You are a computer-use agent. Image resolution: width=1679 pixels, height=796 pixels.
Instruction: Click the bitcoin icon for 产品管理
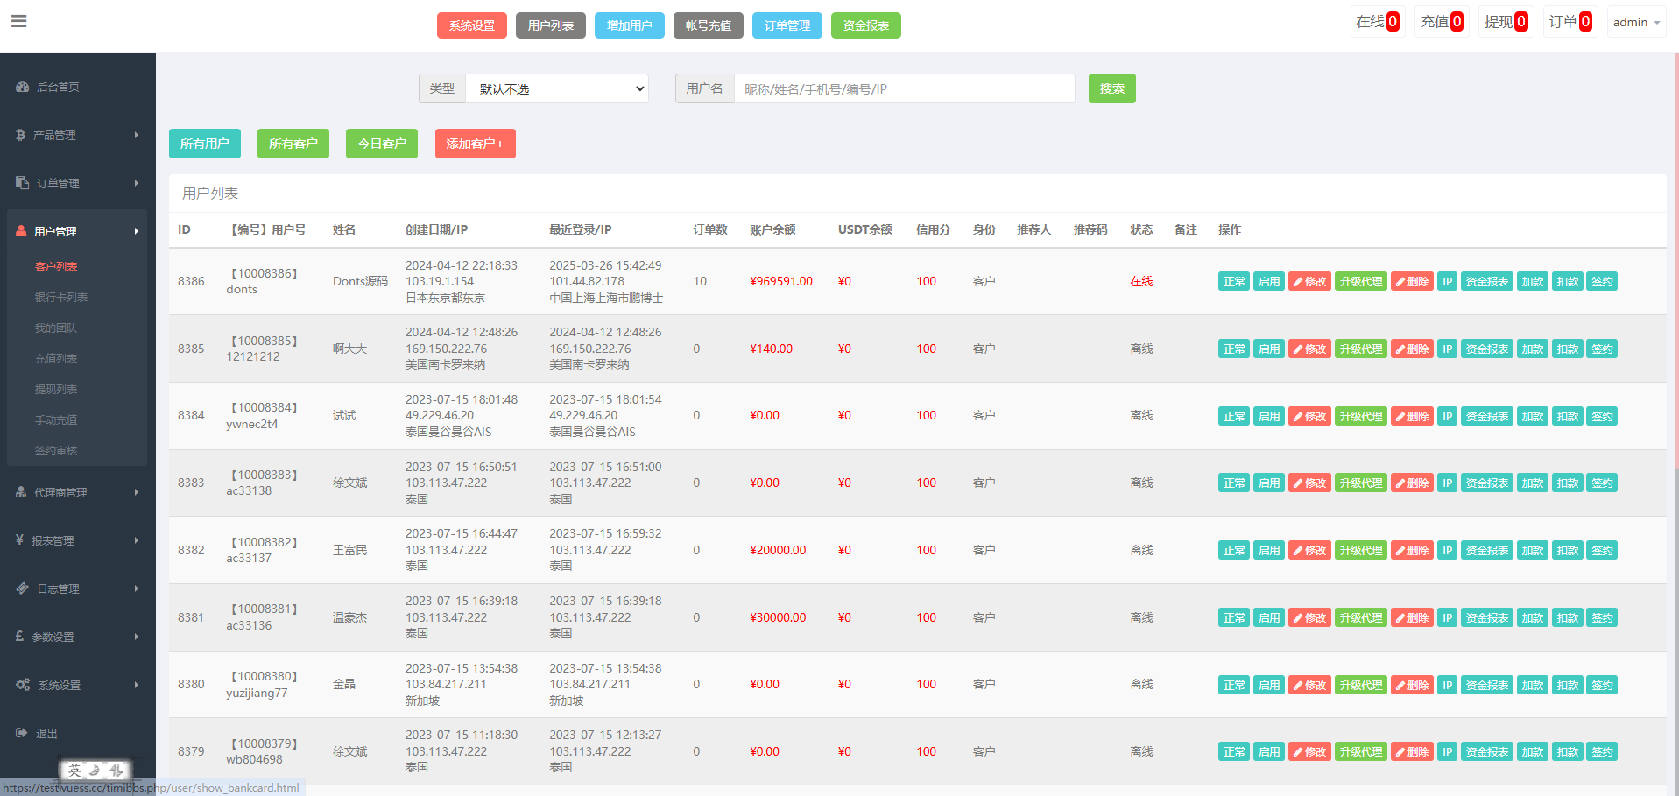click(20, 135)
